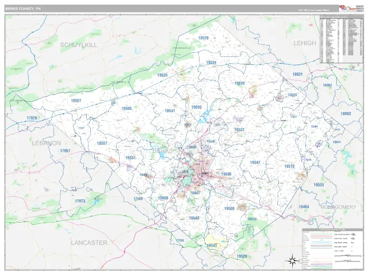368x276 pixels.
Task: Select the LANCASTER county label
Action: [x=89, y=243]
